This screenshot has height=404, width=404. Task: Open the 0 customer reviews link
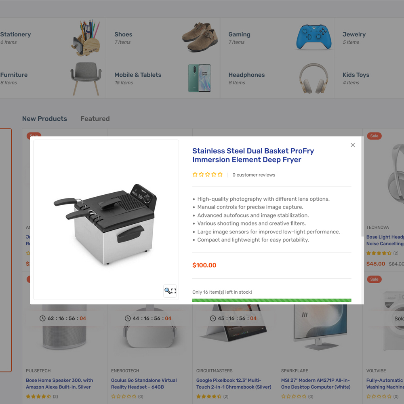pos(254,175)
